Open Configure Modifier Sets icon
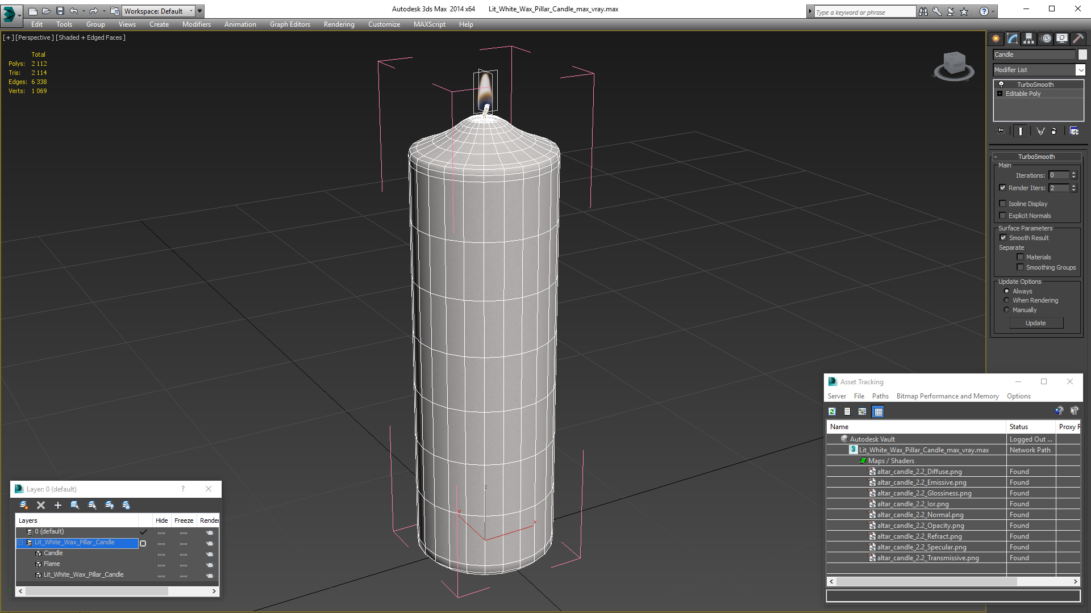The width and height of the screenshot is (1091, 613). 1074,131
